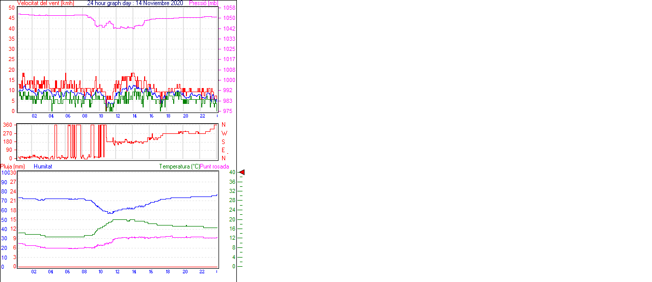Click the 'S' wind direction label

pyautogui.click(x=223, y=142)
